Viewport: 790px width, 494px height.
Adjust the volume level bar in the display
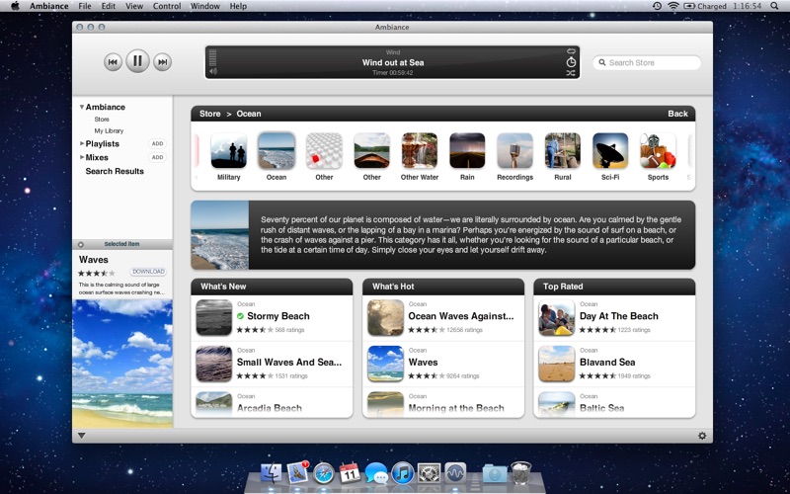click(212, 57)
